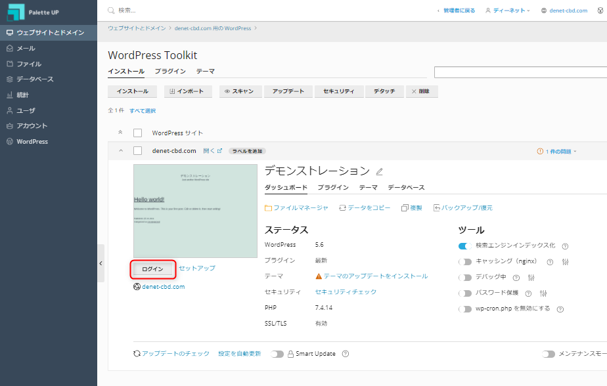Screen dimensions: 607x386
Task: Enable the デバッグ中 toggle
Action: click(464, 278)
